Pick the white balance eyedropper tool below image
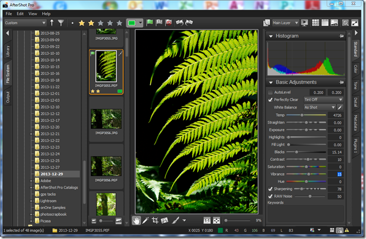Image resolution: width=366 pixels, height=239 pixels. pyautogui.click(x=145, y=220)
